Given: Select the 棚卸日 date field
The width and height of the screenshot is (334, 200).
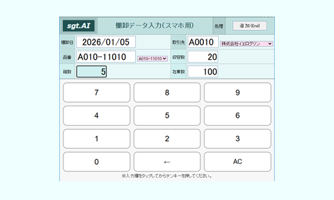Looking at the screenshot, I should tap(106, 42).
